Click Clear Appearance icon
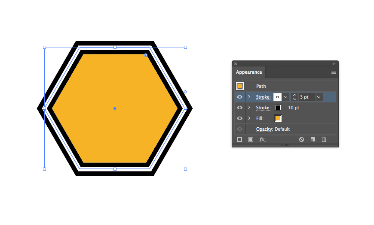 coord(301,140)
